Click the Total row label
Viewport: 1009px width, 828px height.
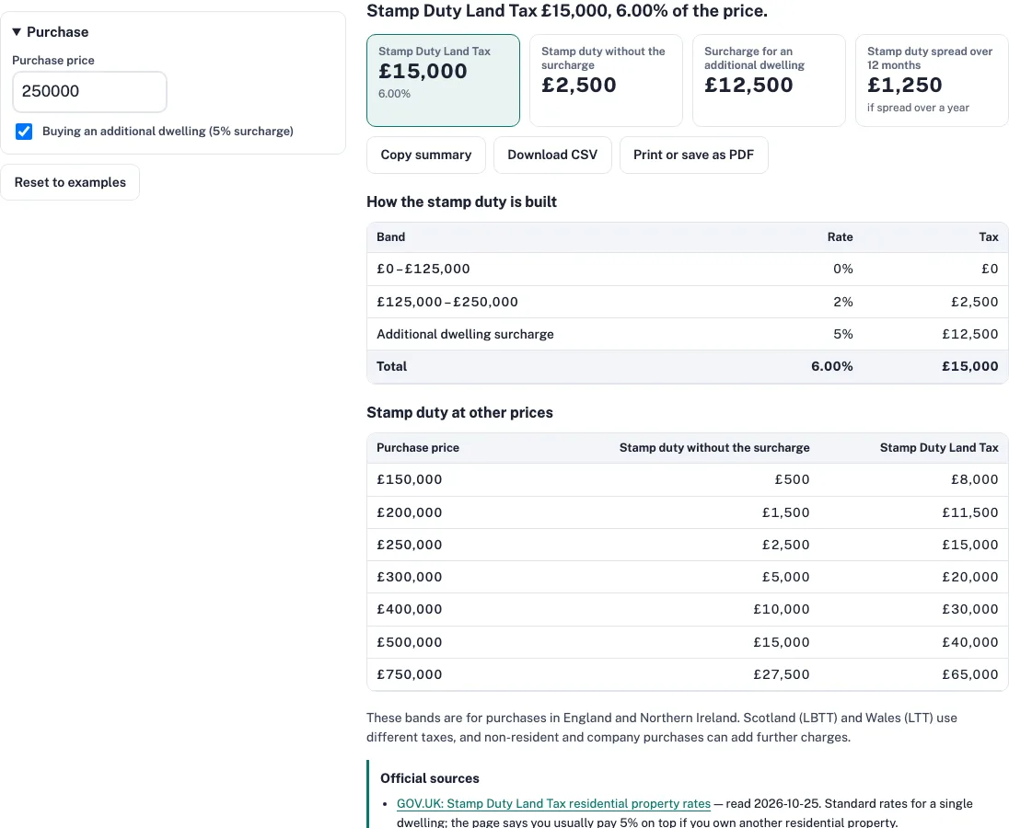(392, 366)
